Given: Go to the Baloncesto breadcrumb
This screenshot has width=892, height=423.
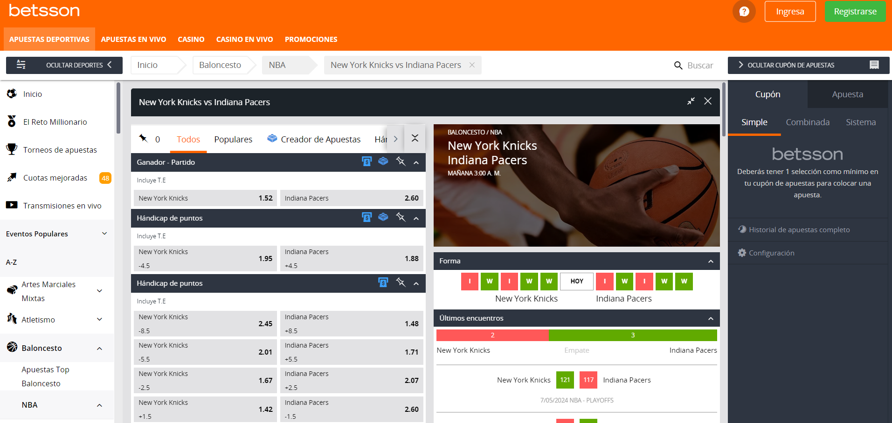Looking at the screenshot, I should (x=220, y=65).
